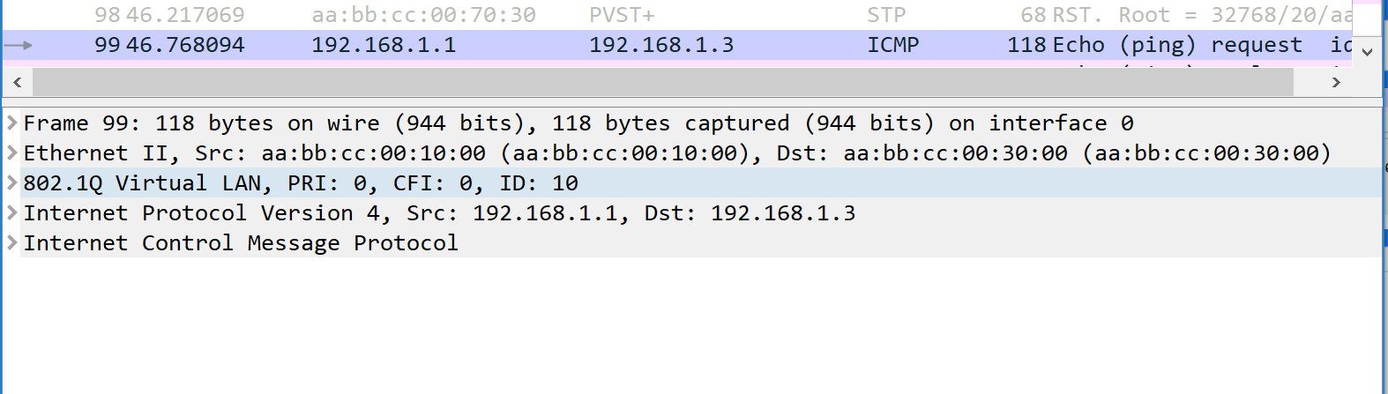Click the right arrow of horizontal scrollbar

(1336, 82)
